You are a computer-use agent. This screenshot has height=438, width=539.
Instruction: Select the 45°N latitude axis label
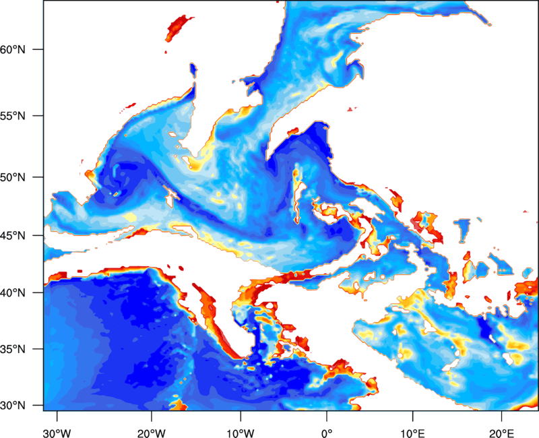pos(13,236)
